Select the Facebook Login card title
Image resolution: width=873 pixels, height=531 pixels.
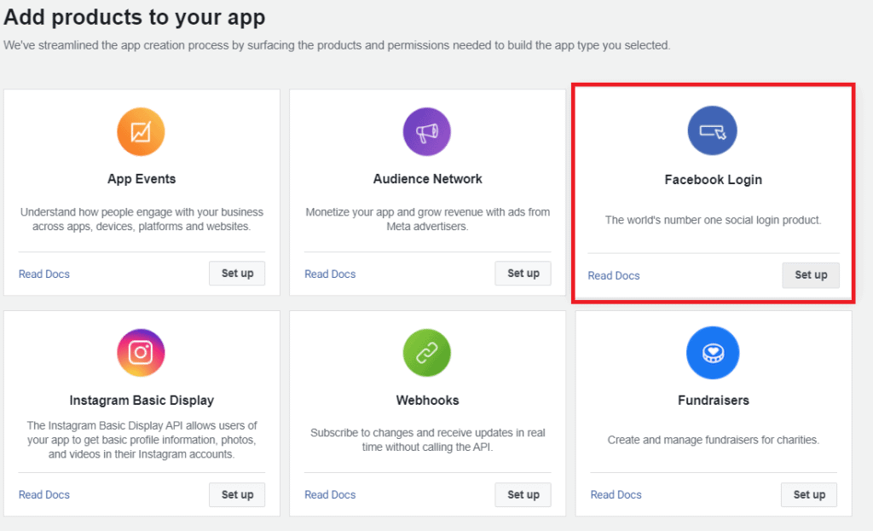[714, 180]
